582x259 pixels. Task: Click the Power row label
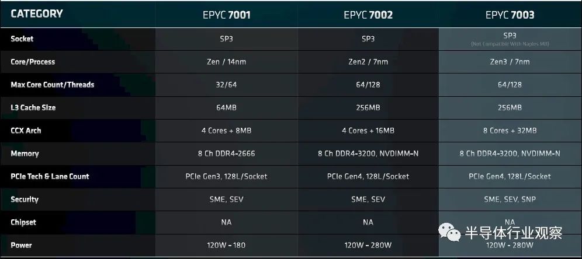coord(21,245)
